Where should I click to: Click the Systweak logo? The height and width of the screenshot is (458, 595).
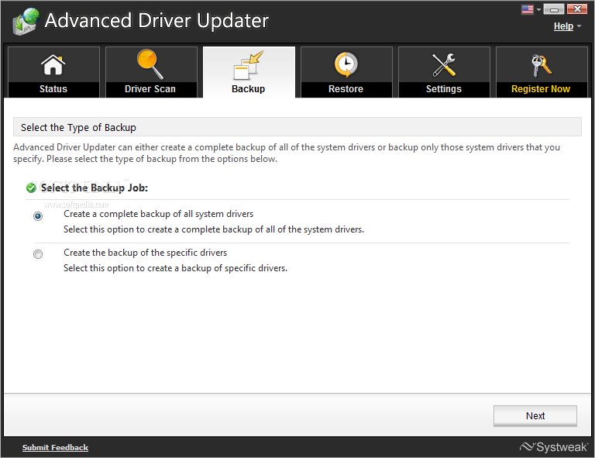(553, 447)
